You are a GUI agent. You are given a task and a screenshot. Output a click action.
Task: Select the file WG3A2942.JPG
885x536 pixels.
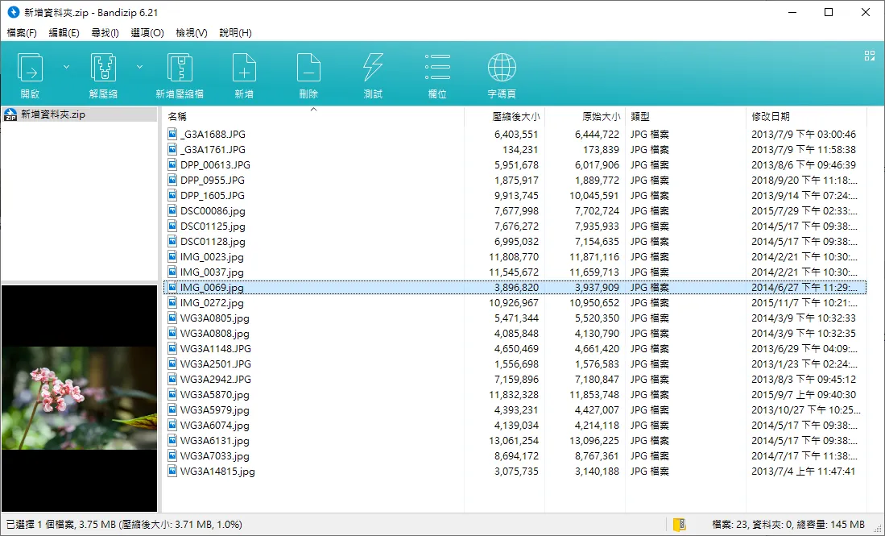216,380
